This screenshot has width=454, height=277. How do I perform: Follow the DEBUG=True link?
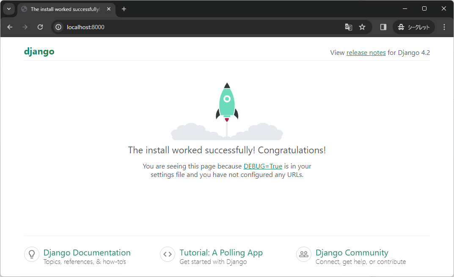coord(263,166)
